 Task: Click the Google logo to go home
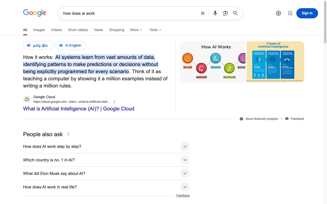pos(34,13)
